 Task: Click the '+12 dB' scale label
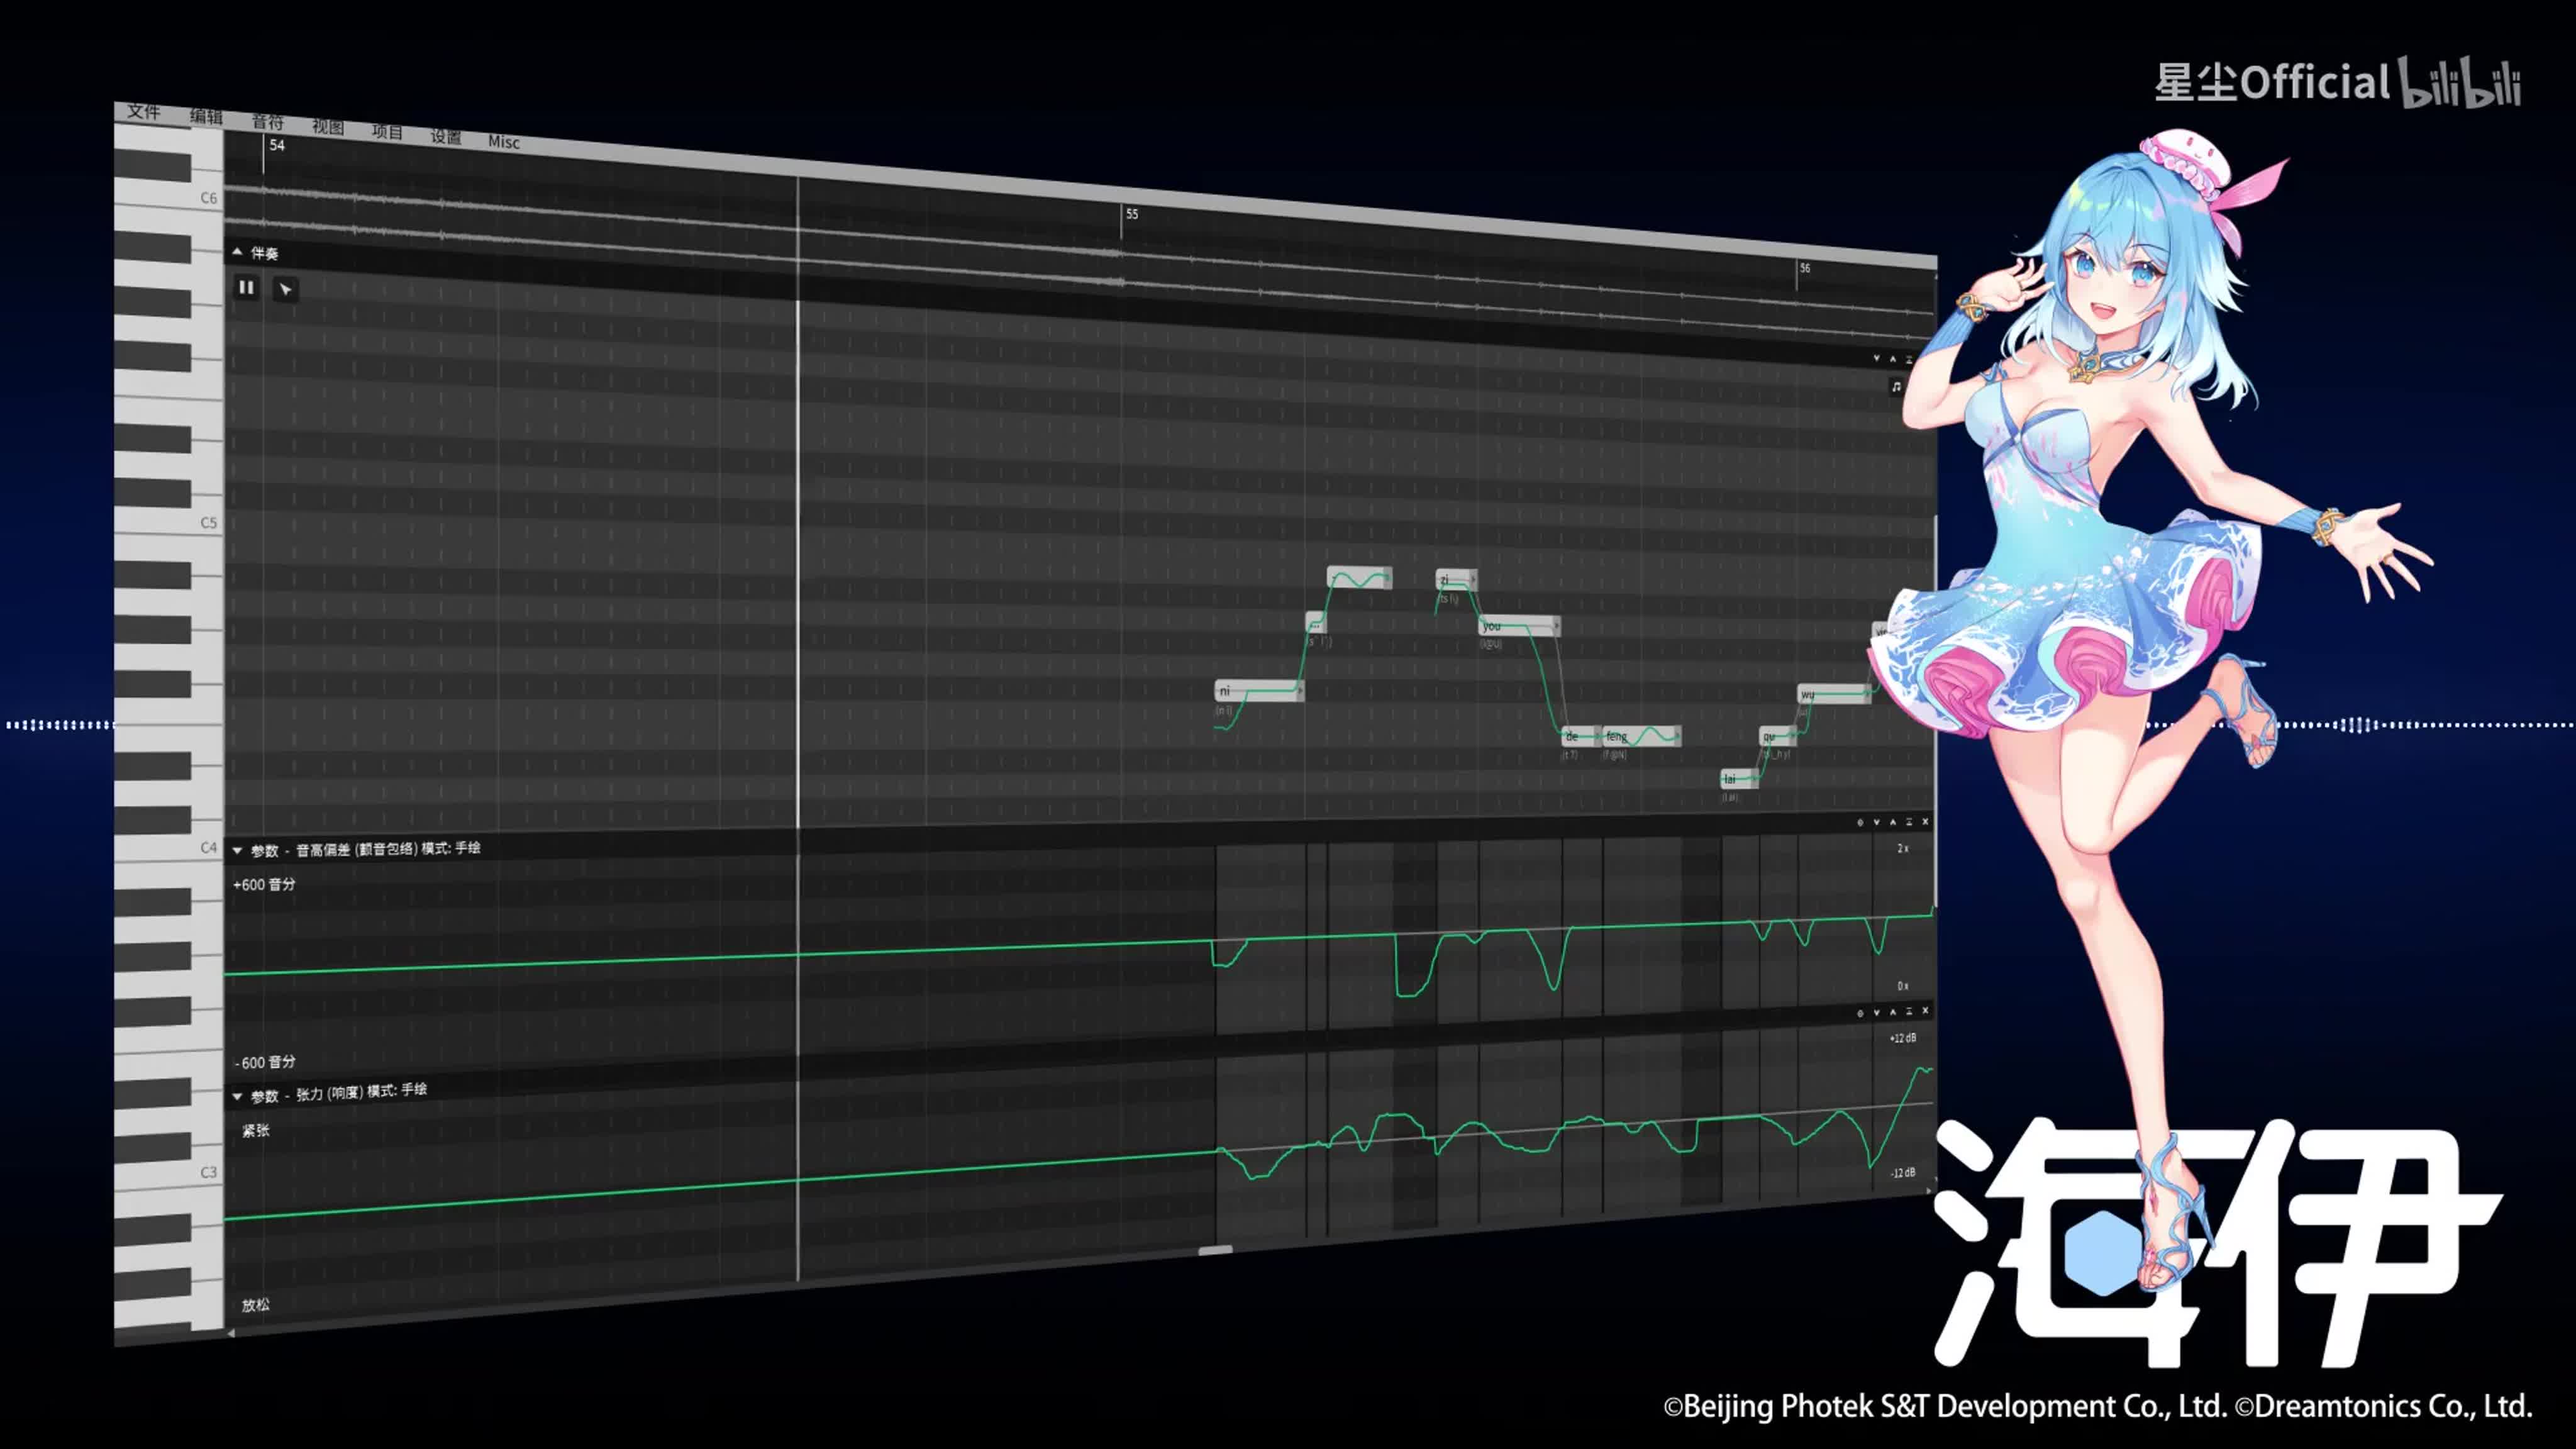pyautogui.click(x=1903, y=1038)
